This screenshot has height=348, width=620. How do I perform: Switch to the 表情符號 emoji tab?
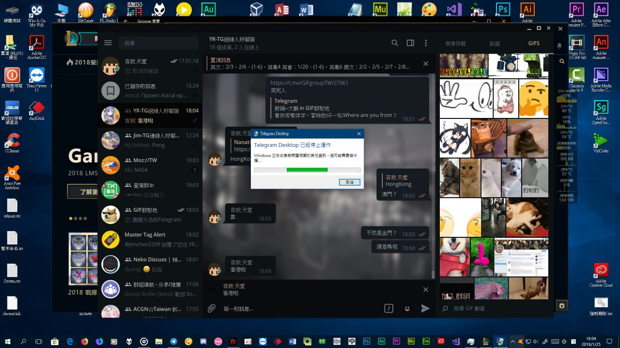tap(455, 43)
